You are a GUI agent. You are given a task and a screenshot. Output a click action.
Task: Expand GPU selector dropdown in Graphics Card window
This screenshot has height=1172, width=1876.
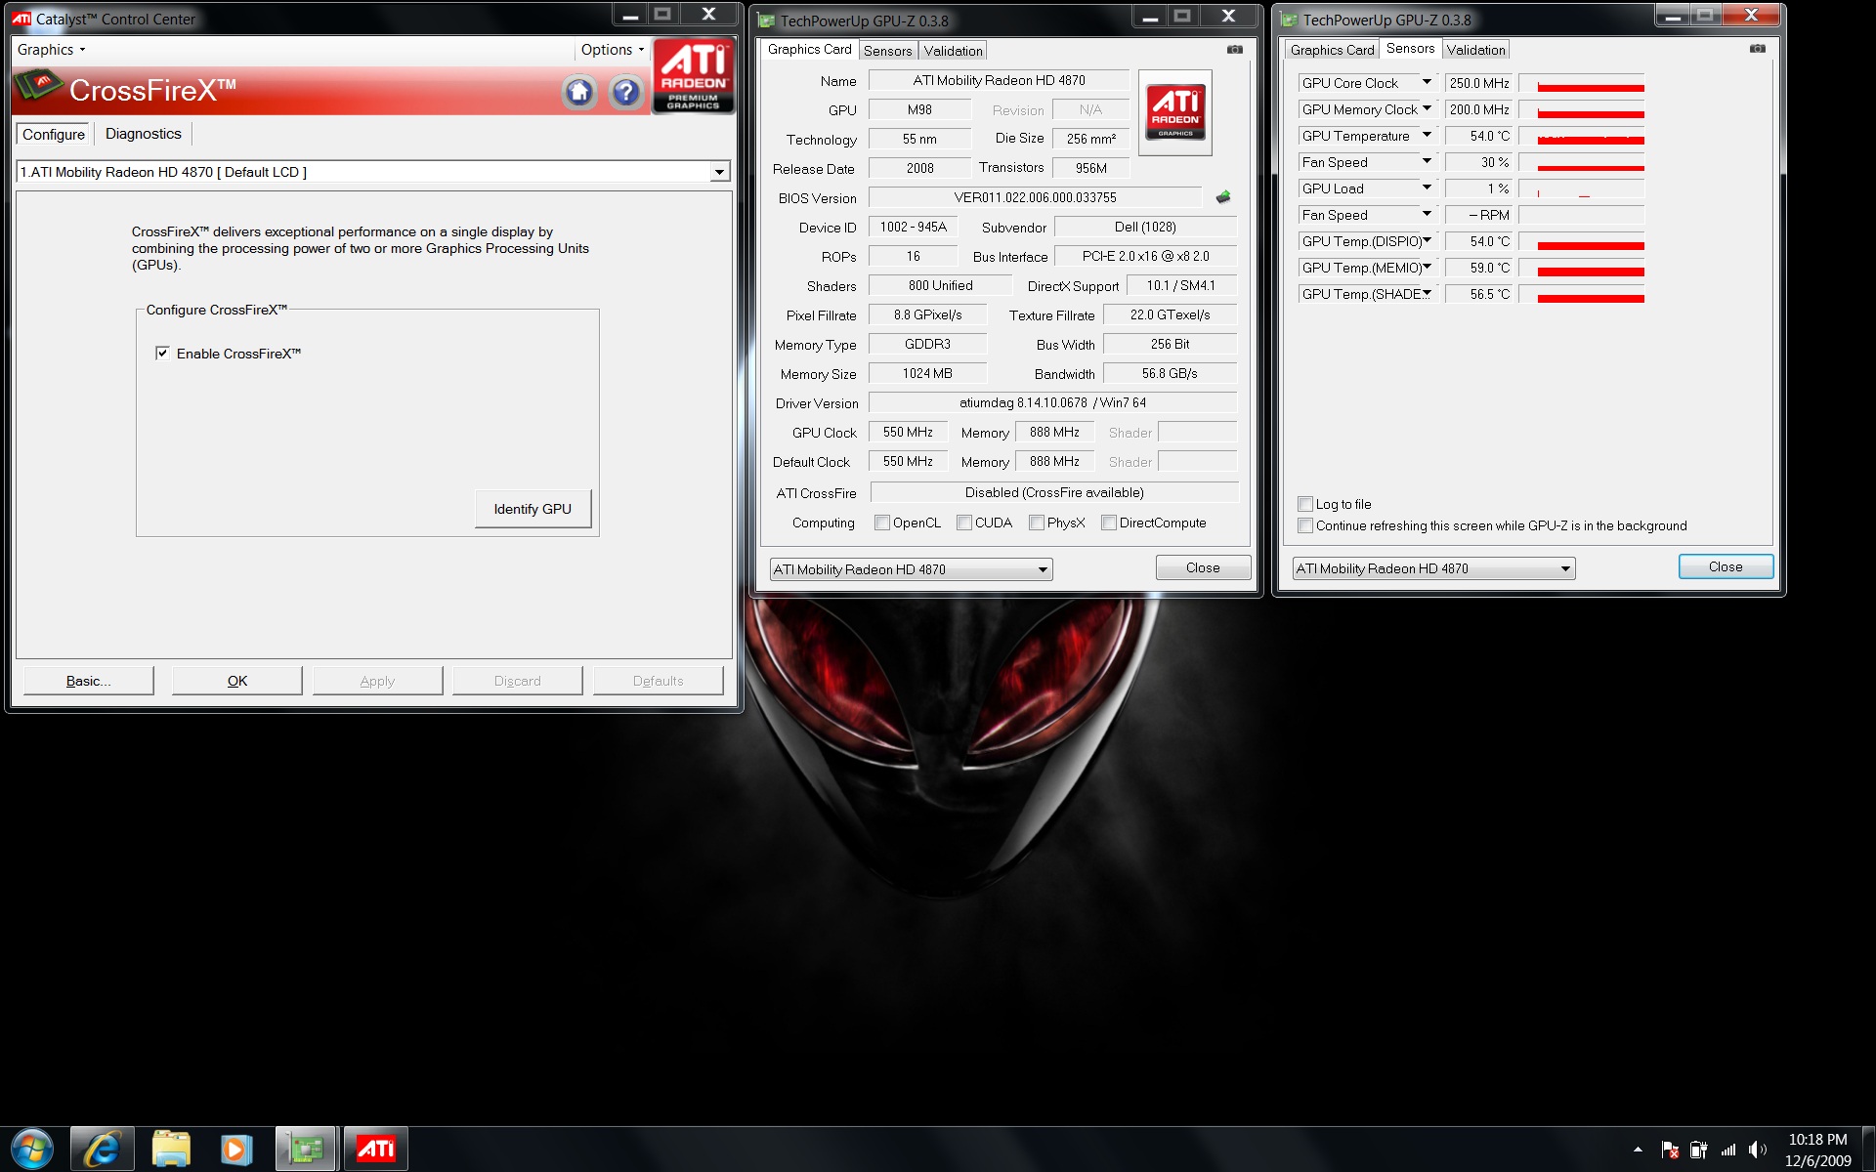click(1043, 569)
